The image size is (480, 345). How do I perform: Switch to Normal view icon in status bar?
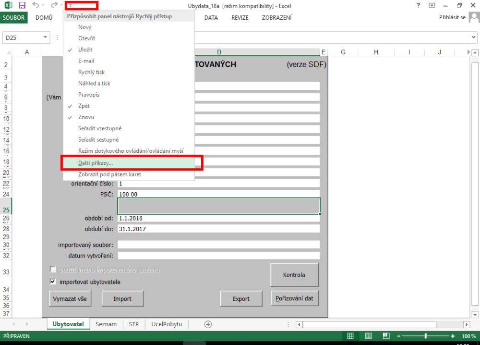351,336
